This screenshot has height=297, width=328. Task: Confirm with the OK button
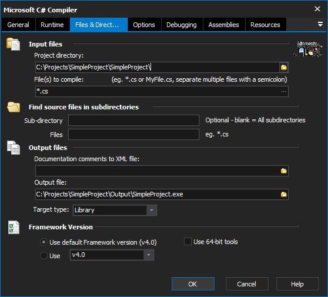click(193, 284)
